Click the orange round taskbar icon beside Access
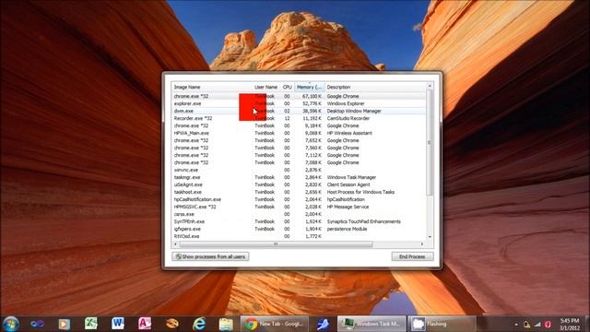The image size is (590, 332). point(172,324)
